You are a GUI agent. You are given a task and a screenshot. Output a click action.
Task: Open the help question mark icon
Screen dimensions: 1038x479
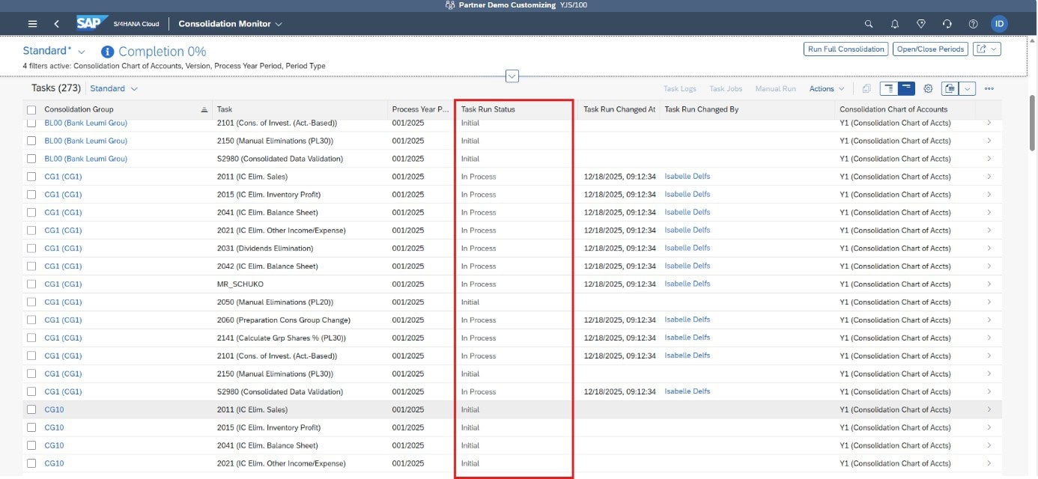pos(973,24)
